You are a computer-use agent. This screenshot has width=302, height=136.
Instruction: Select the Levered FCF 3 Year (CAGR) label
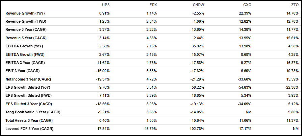click(x=29, y=129)
